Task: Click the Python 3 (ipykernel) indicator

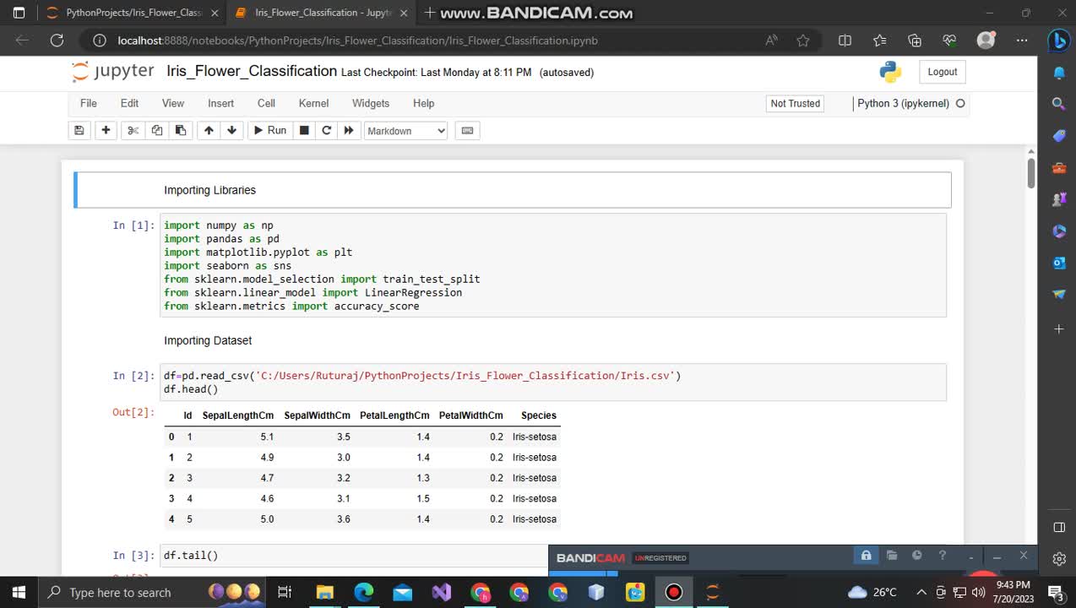Action: (x=904, y=103)
